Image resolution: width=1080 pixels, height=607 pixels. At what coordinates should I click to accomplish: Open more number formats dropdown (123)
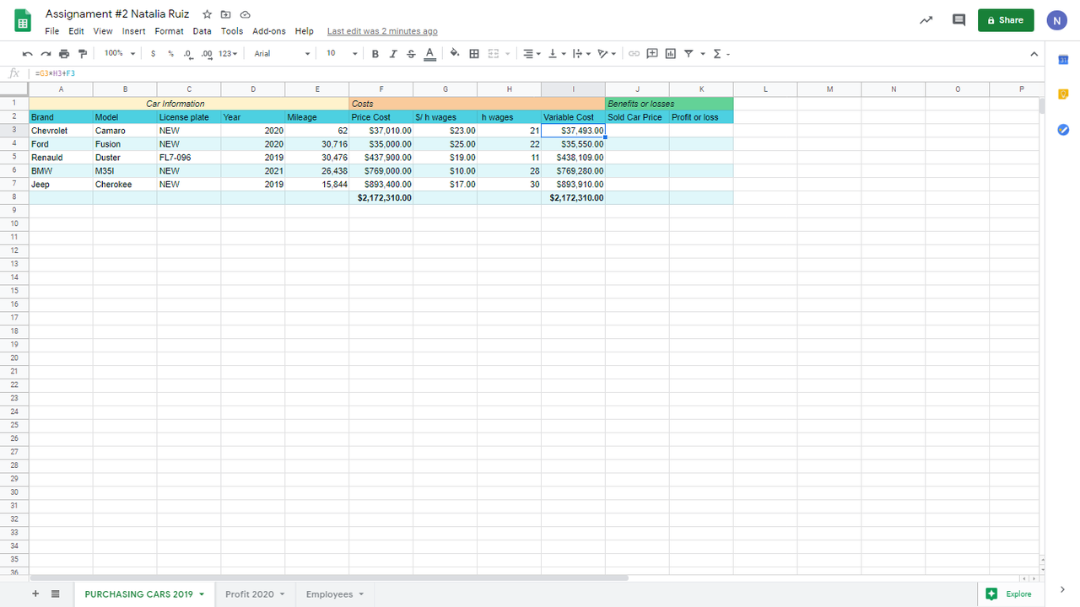tap(228, 53)
